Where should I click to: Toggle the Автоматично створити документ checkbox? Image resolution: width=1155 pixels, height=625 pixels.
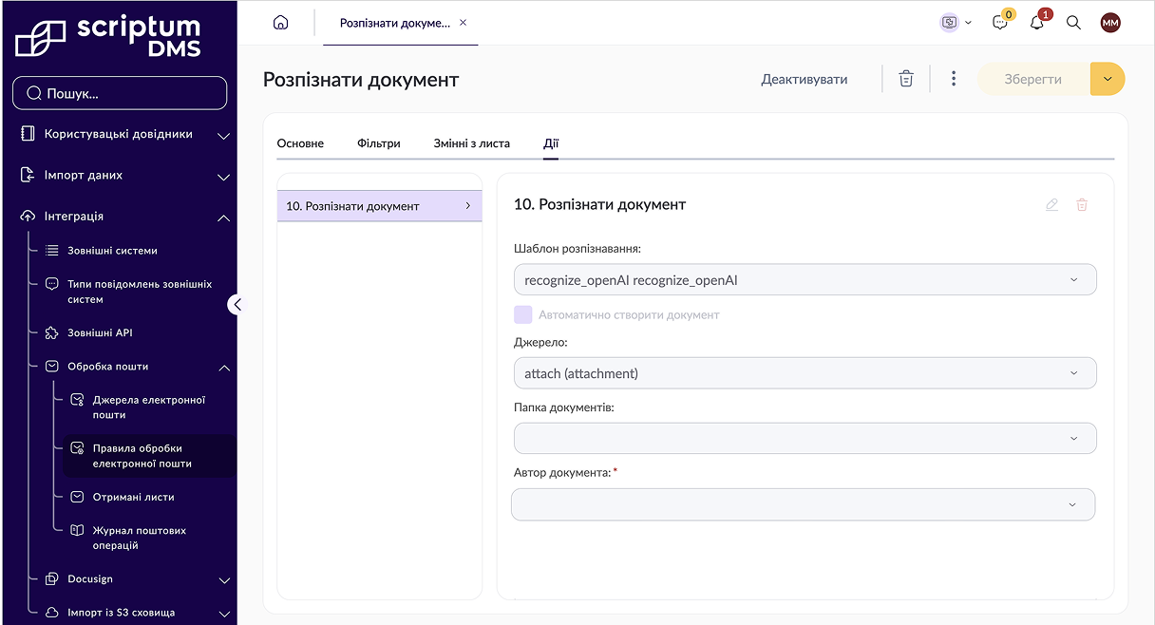[523, 314]
